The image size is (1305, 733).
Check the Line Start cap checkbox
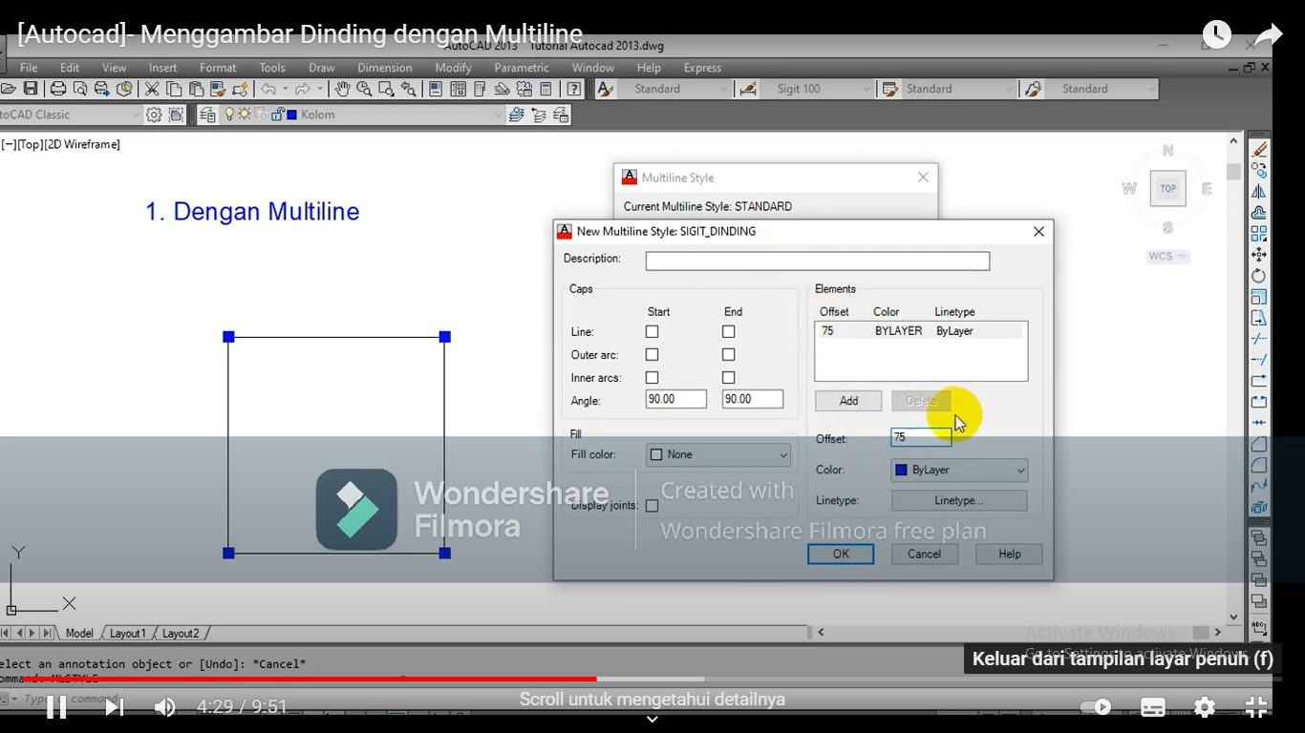pos(652,332)
